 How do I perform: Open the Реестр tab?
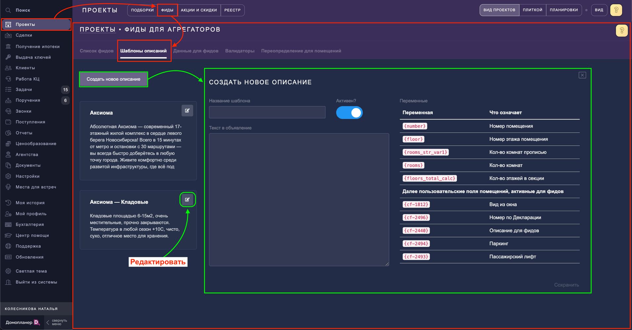point(232,10)
